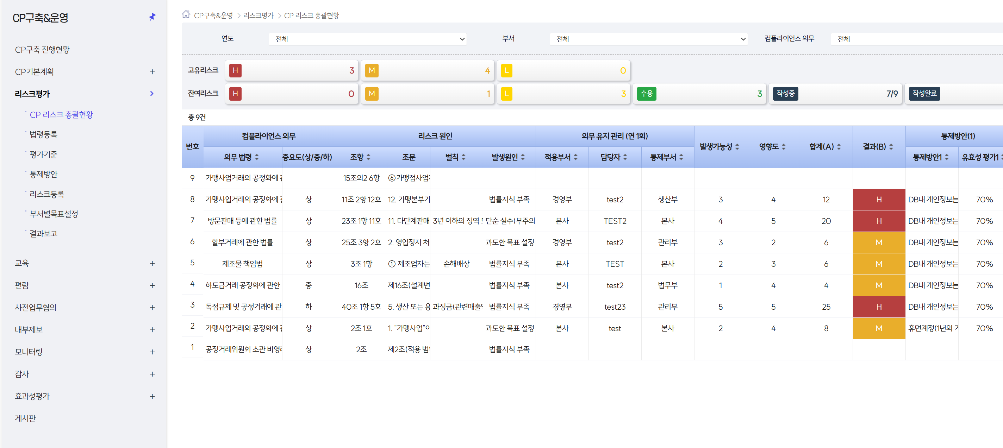Click 리스크평가 breadcrumb link
This screenshot has height=448, width=1003.
(x=258, y=15)
